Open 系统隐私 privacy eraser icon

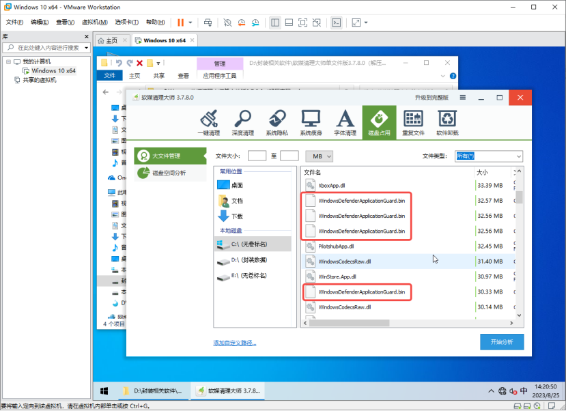277,122
